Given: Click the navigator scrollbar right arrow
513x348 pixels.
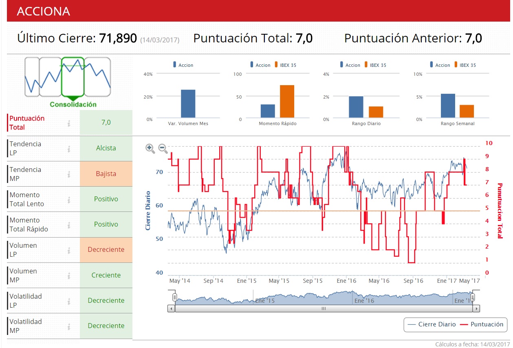Looking at the screenshot, I should (x=476, y=308).
